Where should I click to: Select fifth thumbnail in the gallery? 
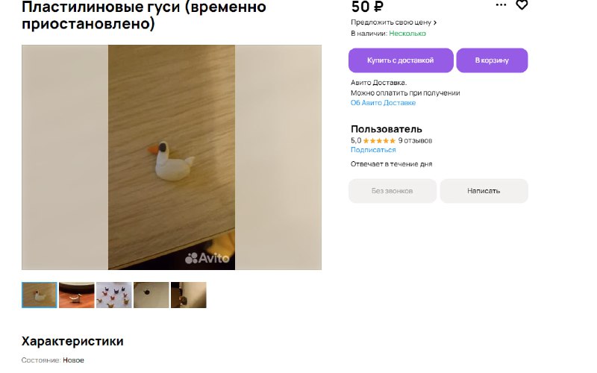[189, 295]
